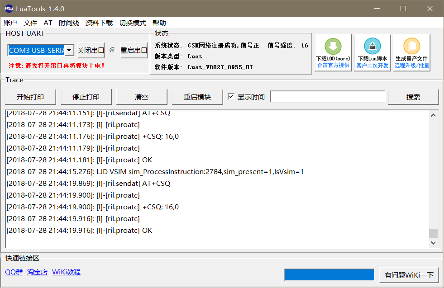Click the download Lua script blue icon
The height and width of the screenshot is (288, 444).
(x=372, y=46)
